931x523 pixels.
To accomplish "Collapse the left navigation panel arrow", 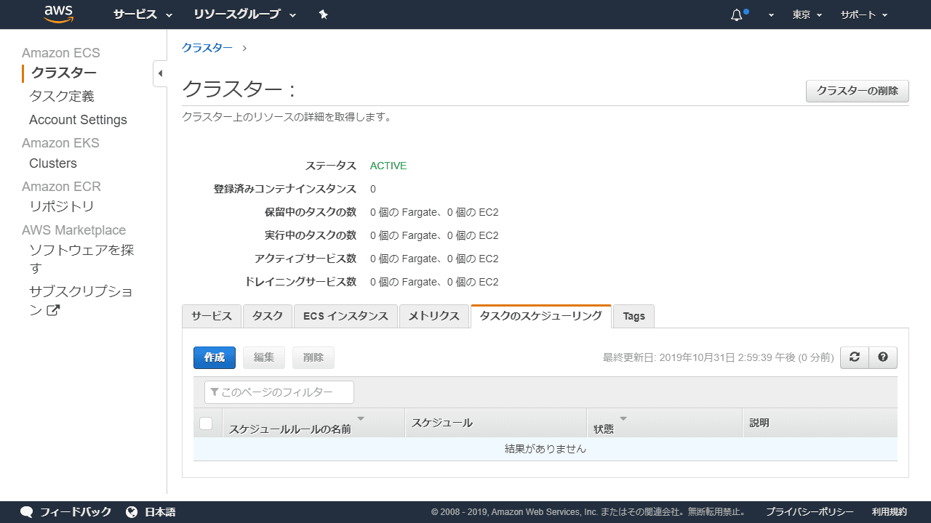I will click(x=160, y=73).
